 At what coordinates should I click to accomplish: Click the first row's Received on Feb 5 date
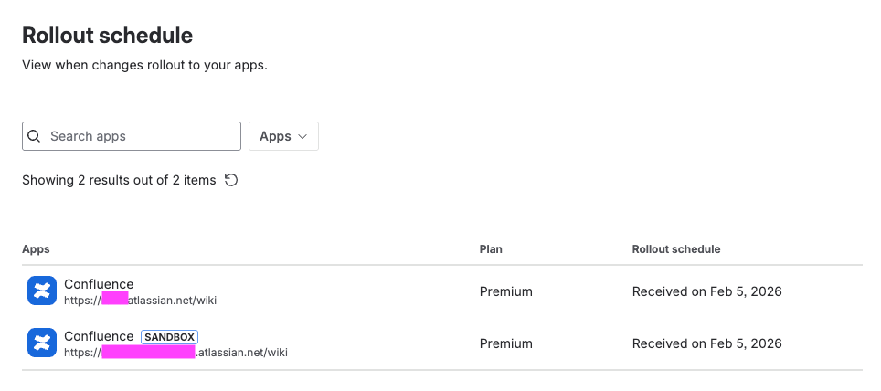coord(706,291)
